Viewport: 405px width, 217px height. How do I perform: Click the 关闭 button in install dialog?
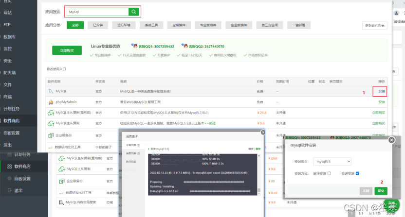[366, 191]
